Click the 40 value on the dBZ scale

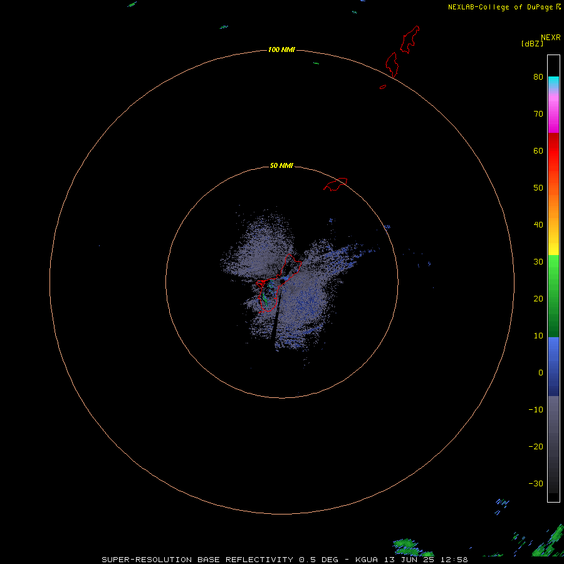pos(538,225)
